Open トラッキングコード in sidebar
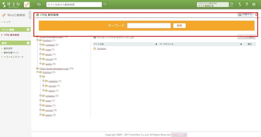This screenshot has height=137, width=261. click(x=14, y=57)
